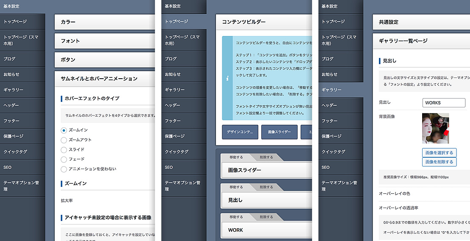This screenshot has height=241, width=470.
Task: Expand the 画像スライダー content block
Action: coord(266,170)
